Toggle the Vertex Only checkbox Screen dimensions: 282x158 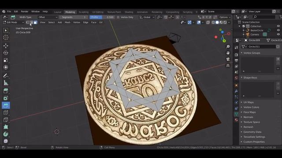118,17
